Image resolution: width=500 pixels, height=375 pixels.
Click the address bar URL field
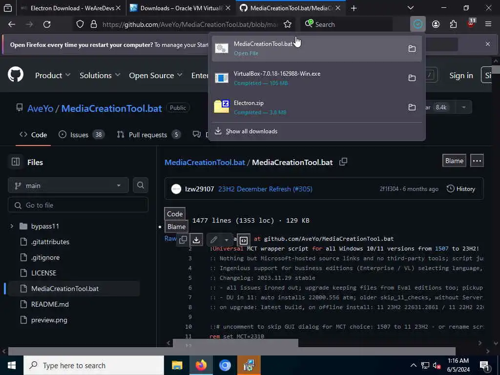(x=190, y=24)
